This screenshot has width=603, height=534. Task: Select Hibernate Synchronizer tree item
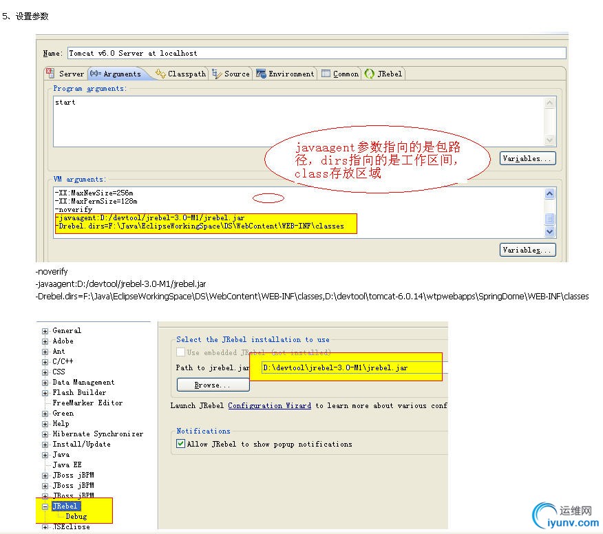98,434
